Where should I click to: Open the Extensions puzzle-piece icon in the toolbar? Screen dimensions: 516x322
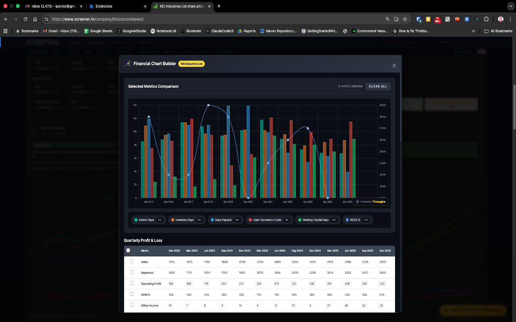[x=486, y=19]
